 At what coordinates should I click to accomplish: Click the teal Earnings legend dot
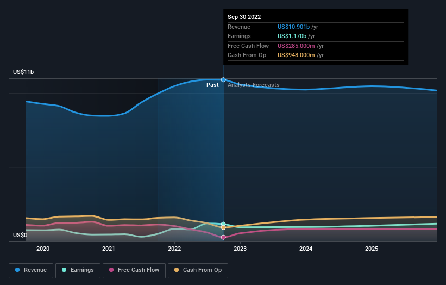tap(64, 270)
